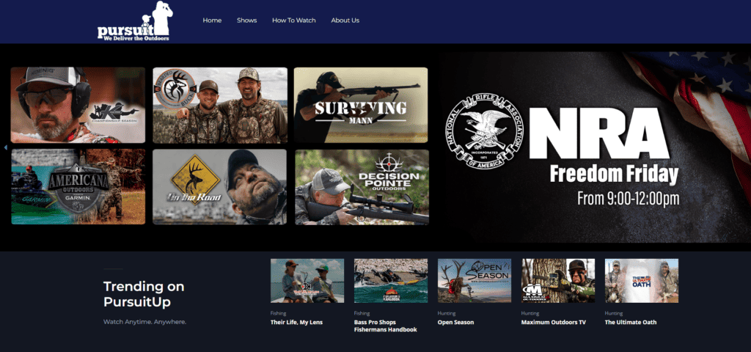
Task: Open the Surviving Mann show tile
Action: [x=361, y=105]
